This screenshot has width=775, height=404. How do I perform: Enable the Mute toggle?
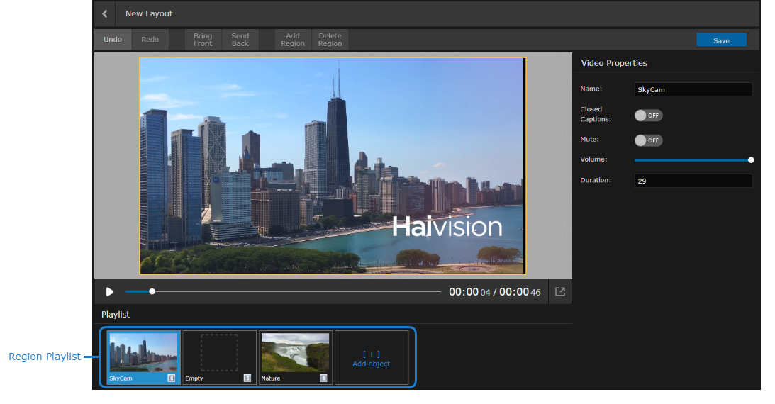tap(648, 140)
